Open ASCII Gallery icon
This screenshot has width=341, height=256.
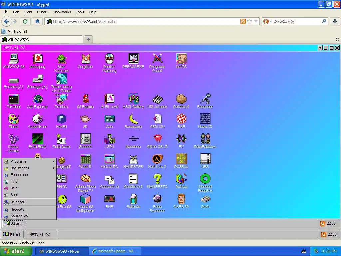(x=133, y=101)
